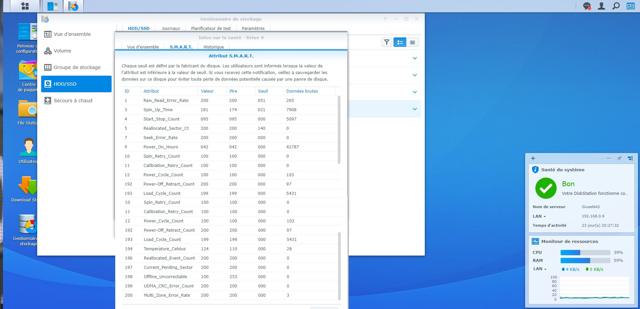Minimize the widgets panel

click(609, 158)
